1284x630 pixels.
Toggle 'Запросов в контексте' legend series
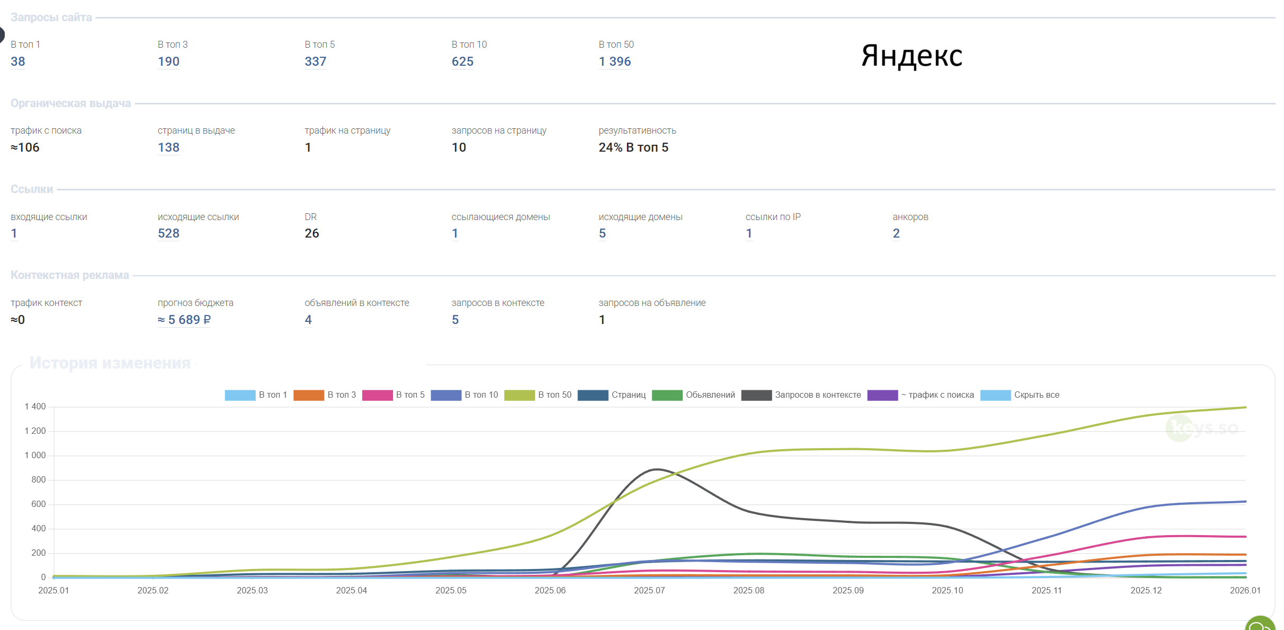tap(801, 395)
